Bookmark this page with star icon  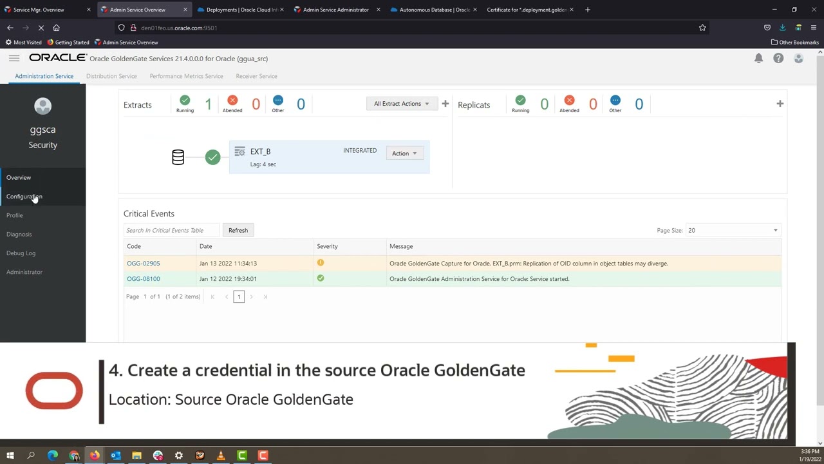tap(702, 28)
